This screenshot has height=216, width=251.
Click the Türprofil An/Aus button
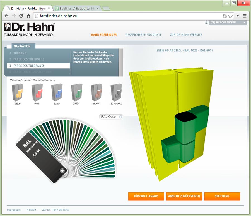pos(146,196)
